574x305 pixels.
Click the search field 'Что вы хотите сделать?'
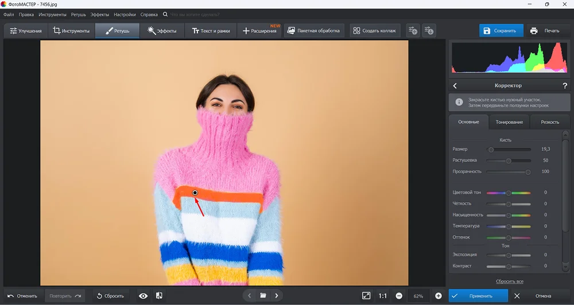coord(195,15)
